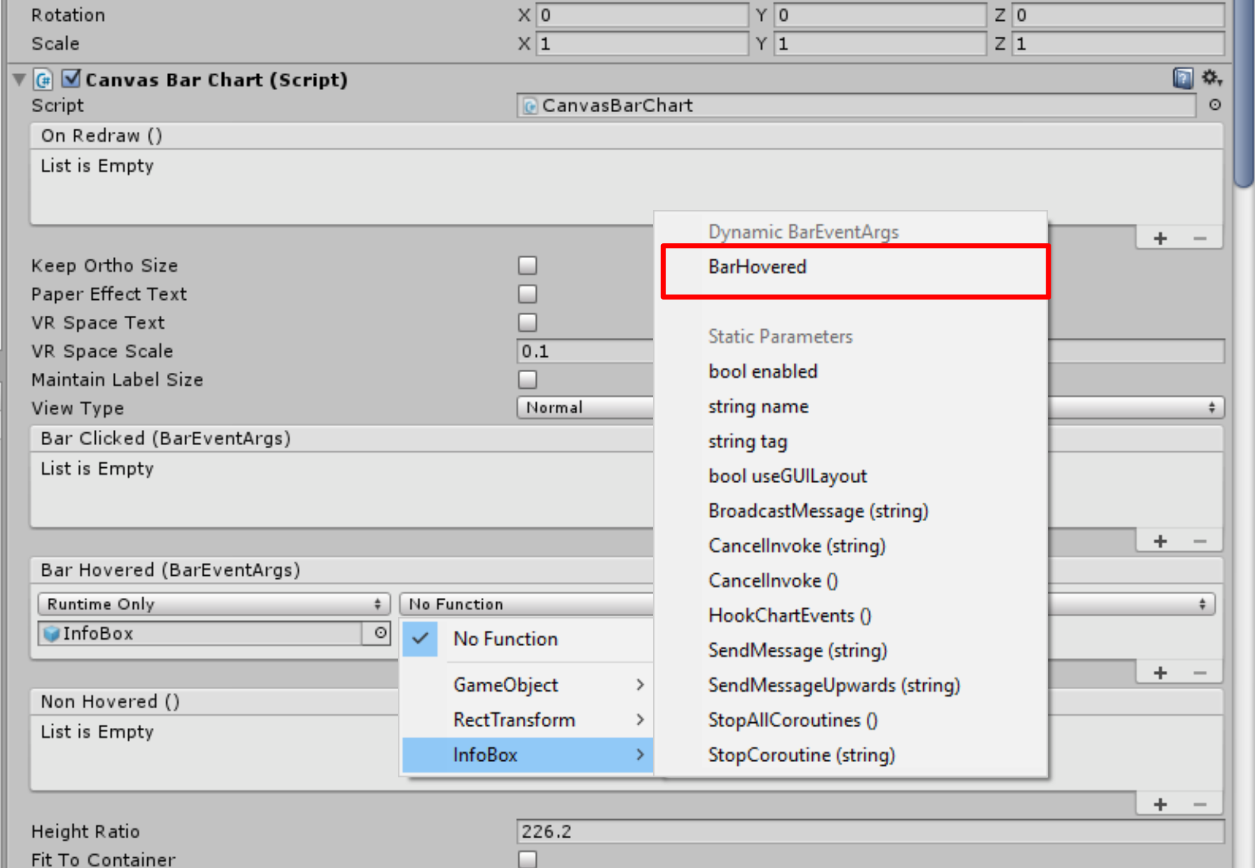Image resolution: width=1255 pixels, height=868 pixels.
Task: Choose SendMessage (string)
Action: (x=851, y=650)
